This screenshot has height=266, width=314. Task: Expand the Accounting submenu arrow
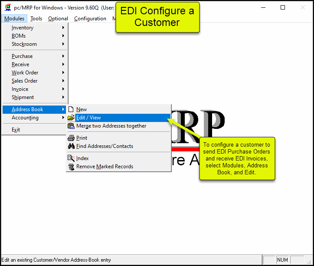pos(63,118)
